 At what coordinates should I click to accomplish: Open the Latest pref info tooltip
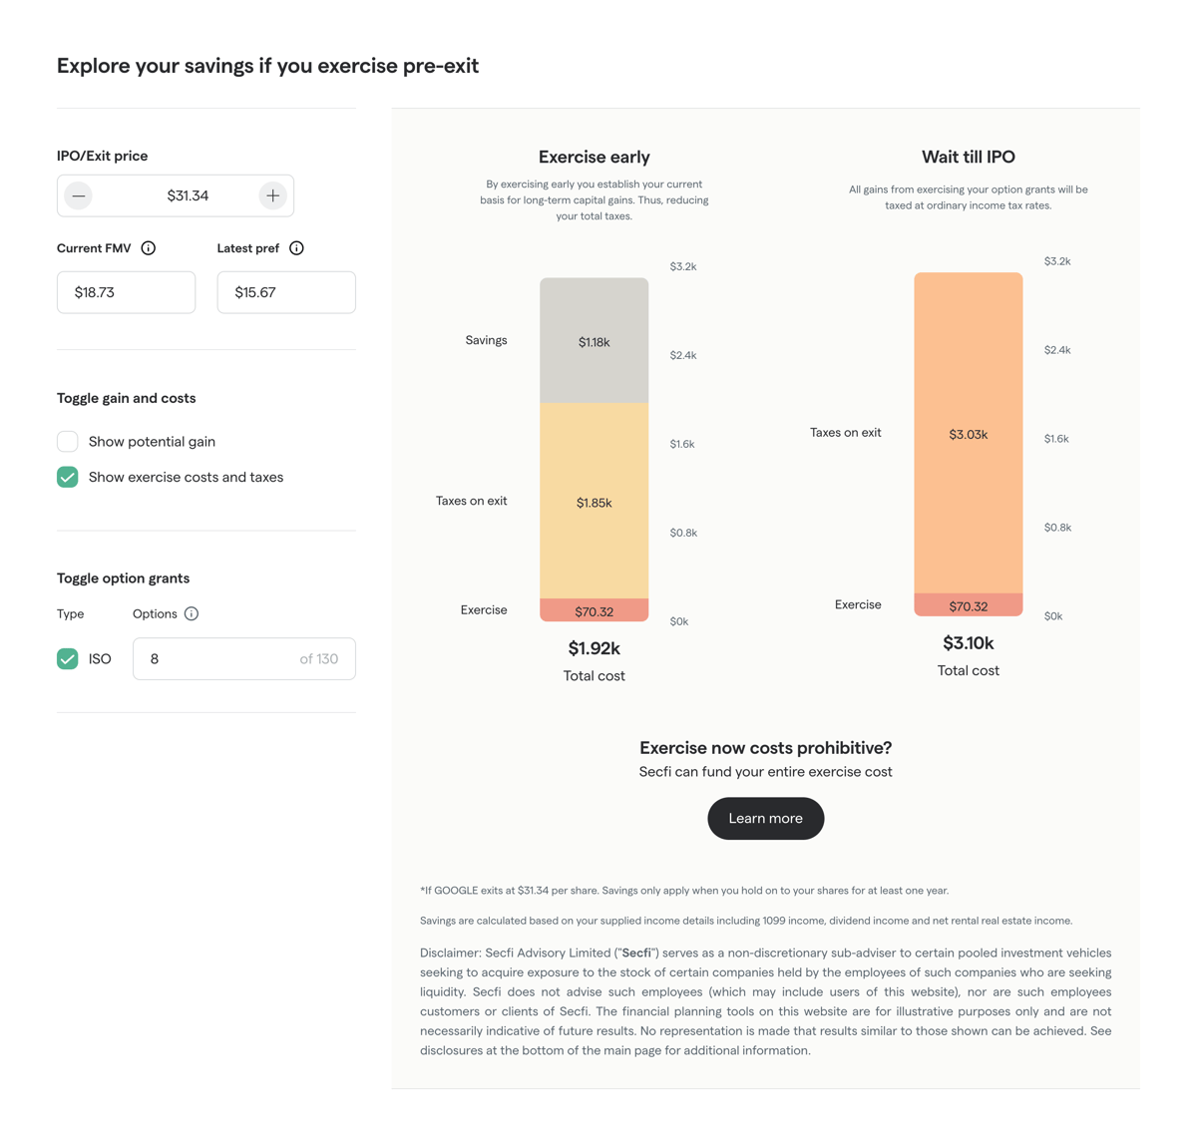(296, 248)
